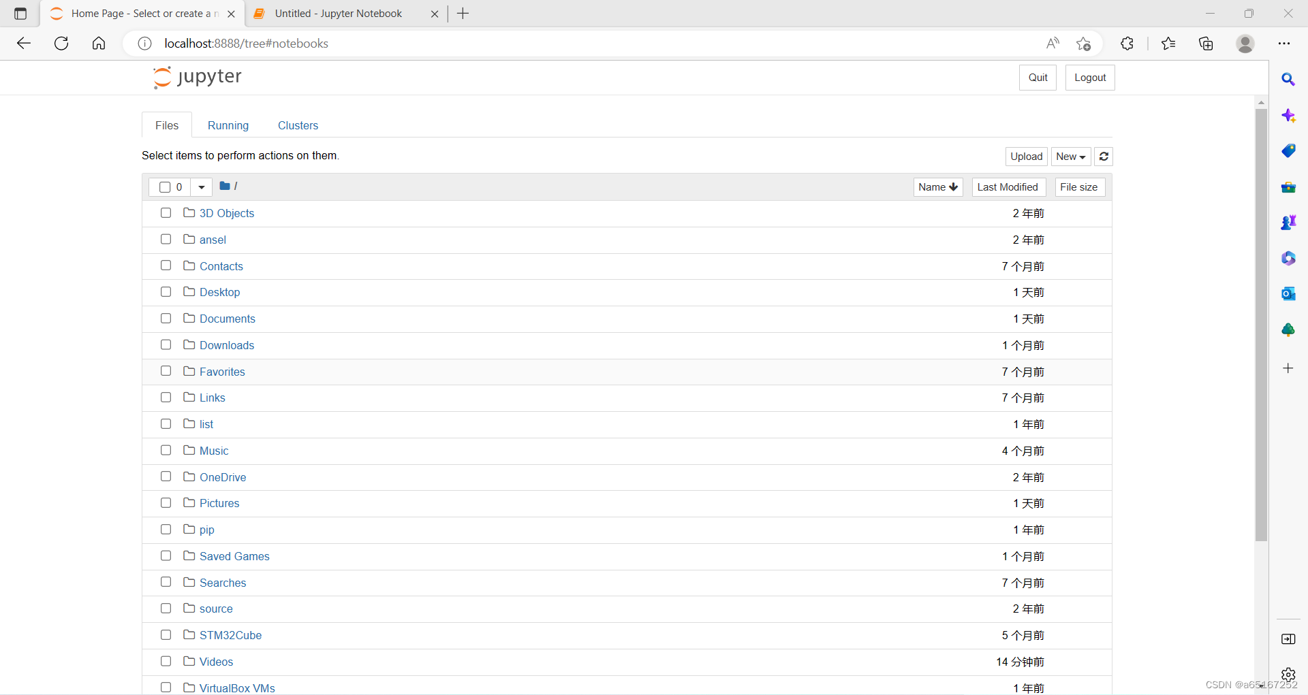Open the games sidebar icon
The image size is (1308, 695).
[x=1288, y=223]
